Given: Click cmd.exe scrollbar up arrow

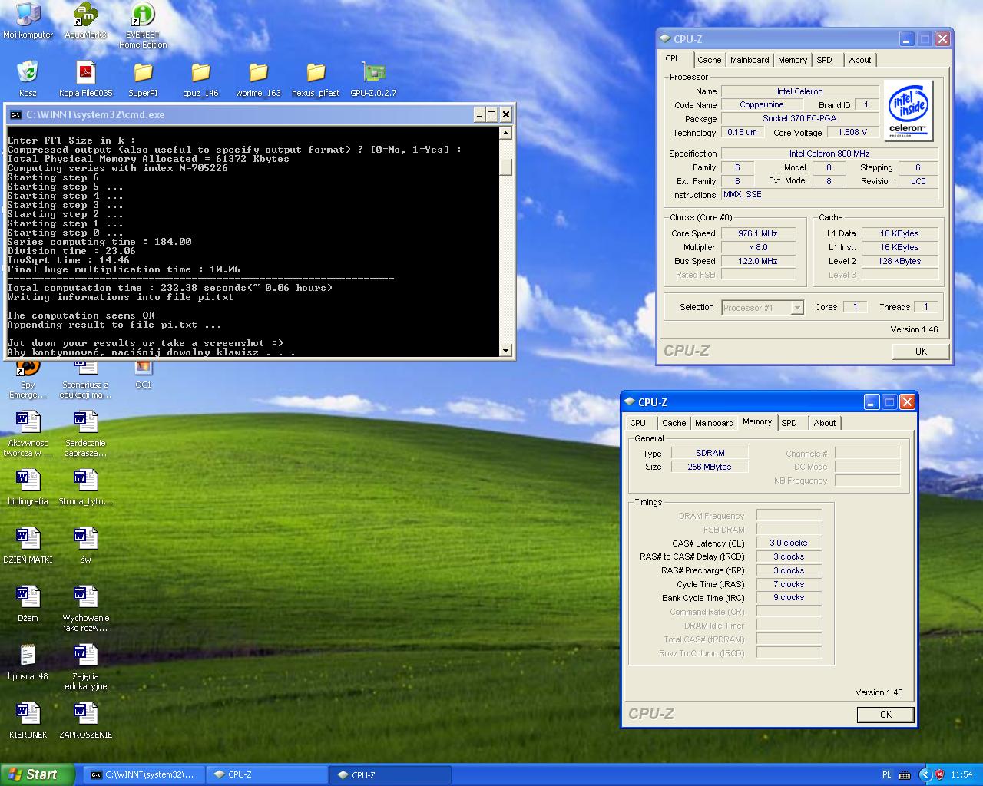Looking at the screenshot, I should (505, 134).
